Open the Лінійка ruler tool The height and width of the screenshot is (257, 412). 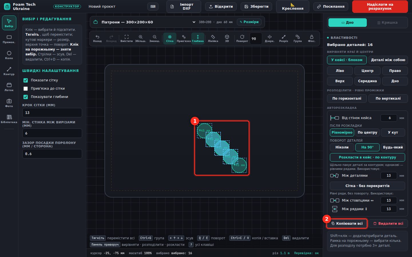pos(213,39)
